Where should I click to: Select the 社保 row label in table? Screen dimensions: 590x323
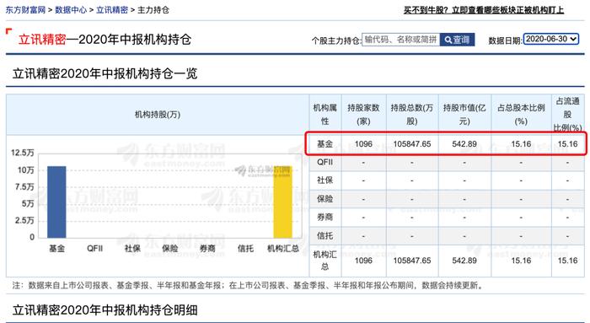[324, 180]
